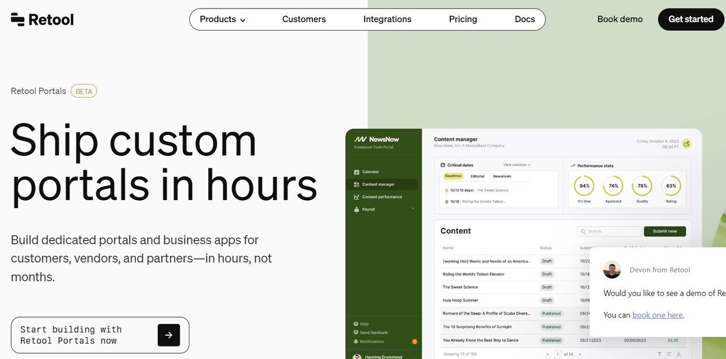Click Devon's avatar in chat popup

tap(612, 270)
